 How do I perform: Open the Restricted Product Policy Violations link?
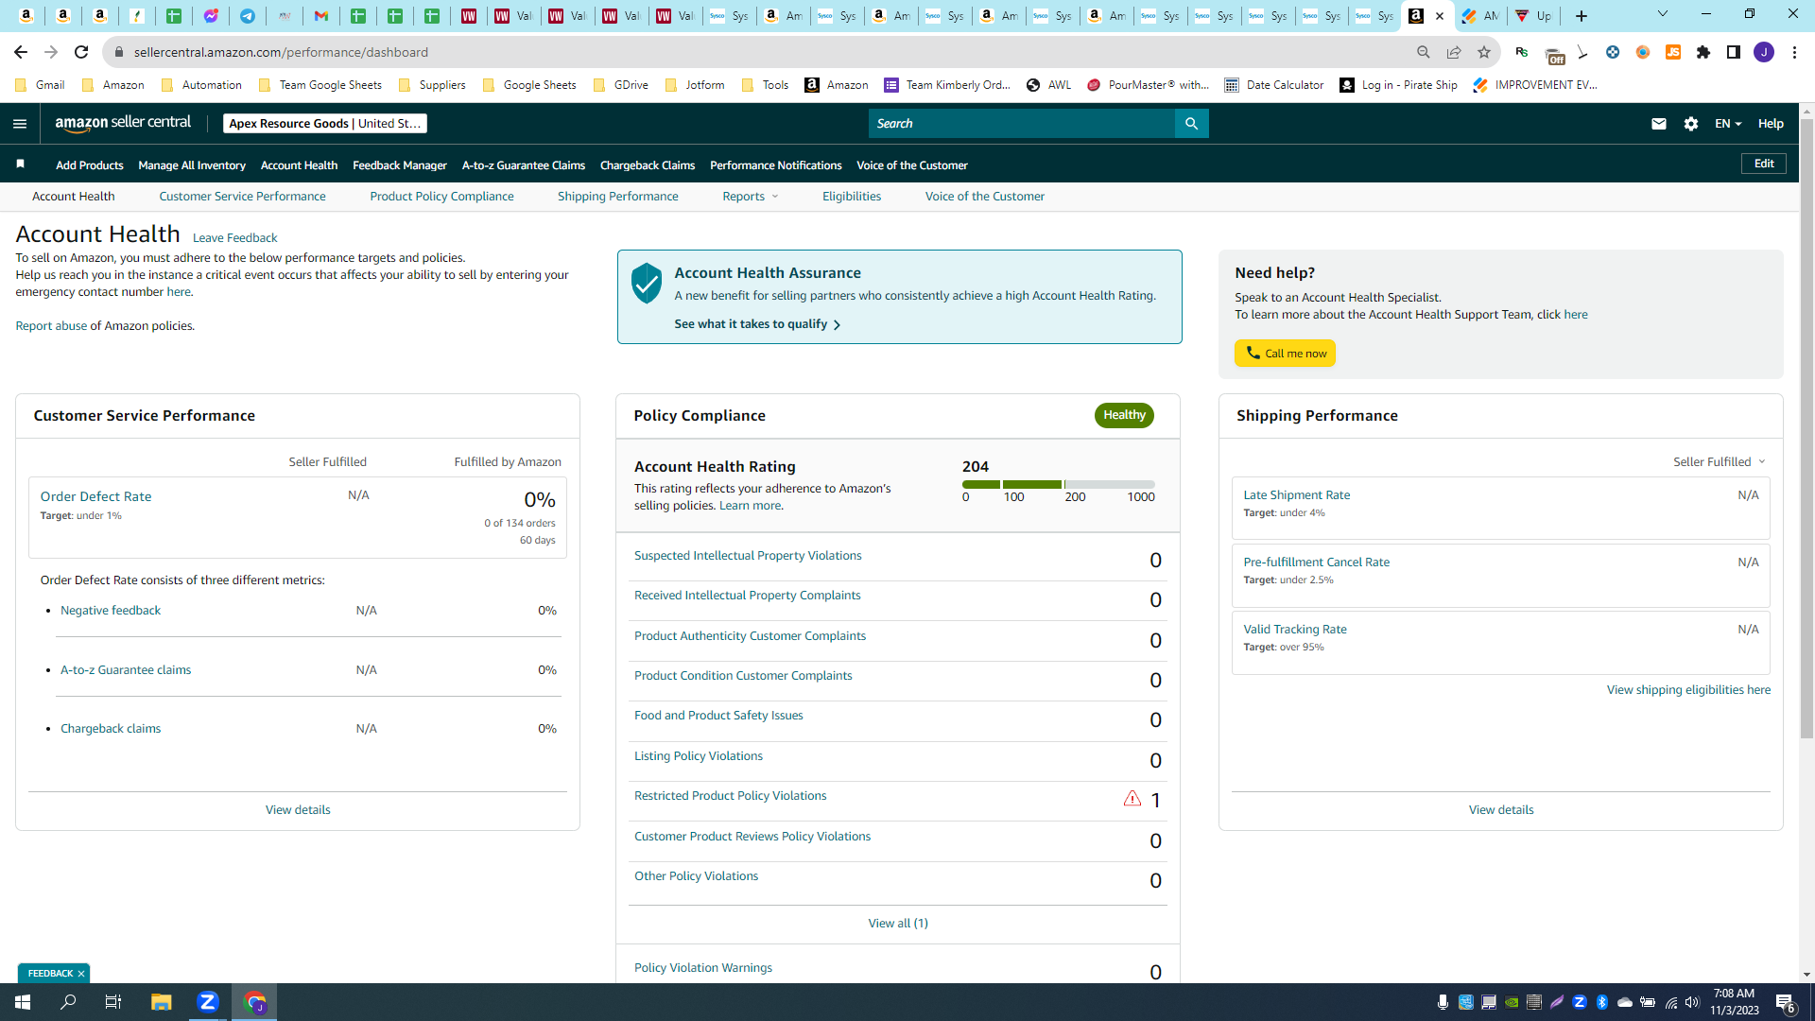[x=730, y=796]
